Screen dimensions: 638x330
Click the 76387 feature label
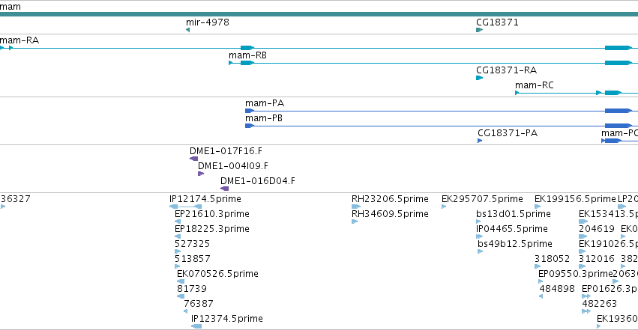coord(198,304)
